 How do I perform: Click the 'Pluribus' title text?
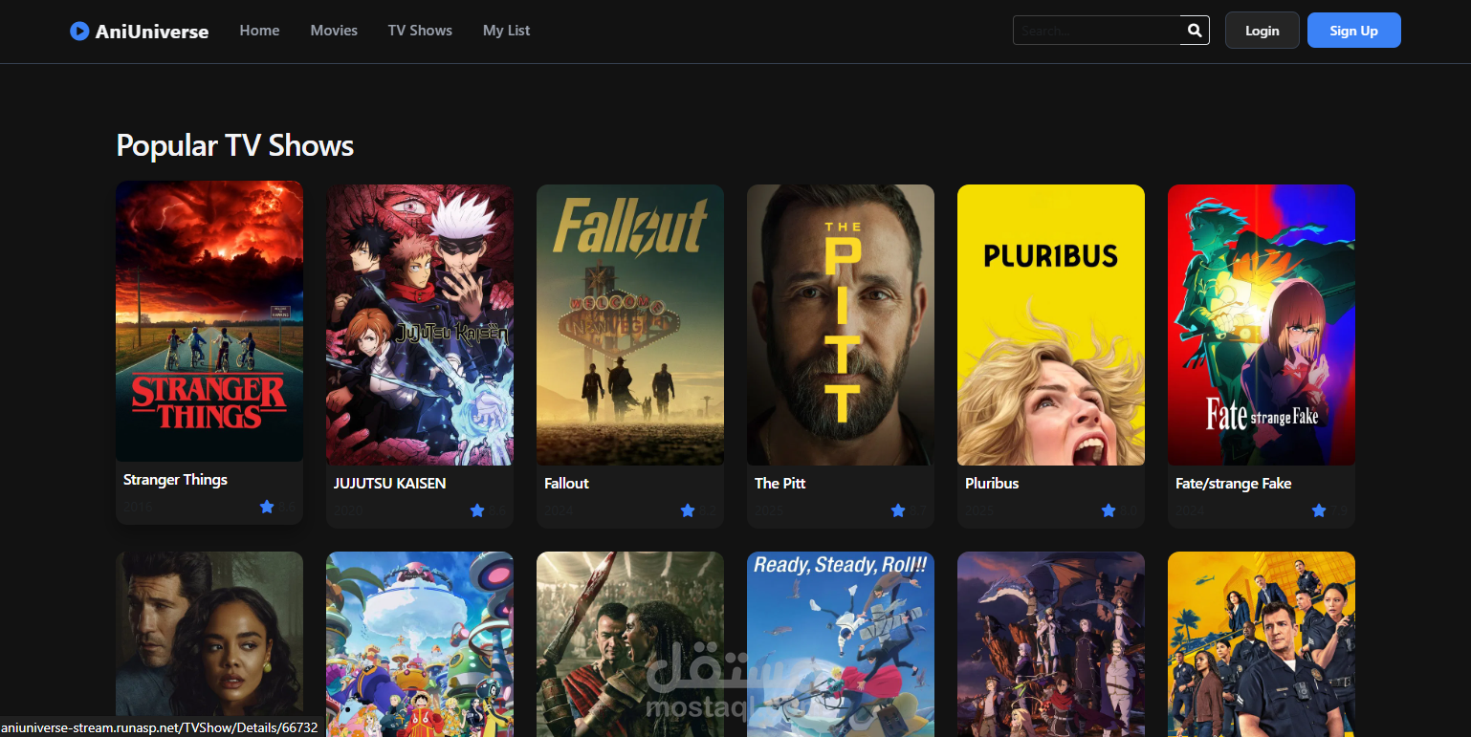tap(992, 484)
